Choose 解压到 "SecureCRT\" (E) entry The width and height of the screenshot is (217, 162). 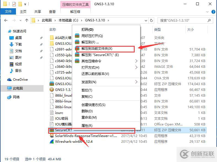tap(100, 55)
